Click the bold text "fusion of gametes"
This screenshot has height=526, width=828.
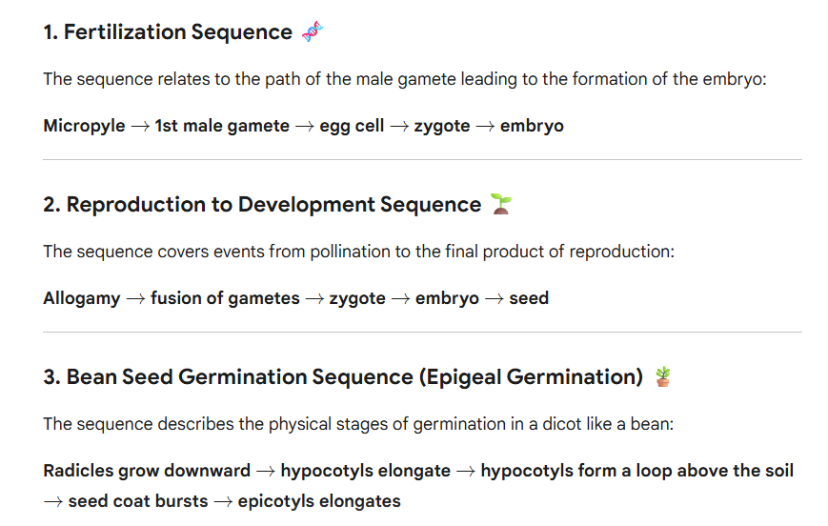point(225,298)
